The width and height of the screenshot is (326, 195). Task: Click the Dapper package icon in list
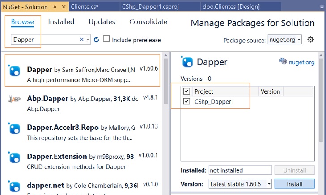[x=14, y=71]
